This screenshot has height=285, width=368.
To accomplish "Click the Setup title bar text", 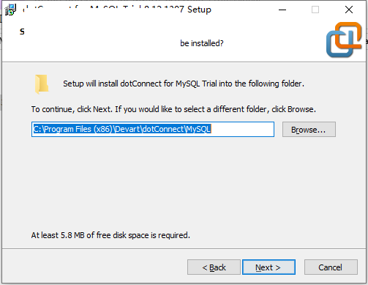I will pyautogui.click(x=117, y=10).
